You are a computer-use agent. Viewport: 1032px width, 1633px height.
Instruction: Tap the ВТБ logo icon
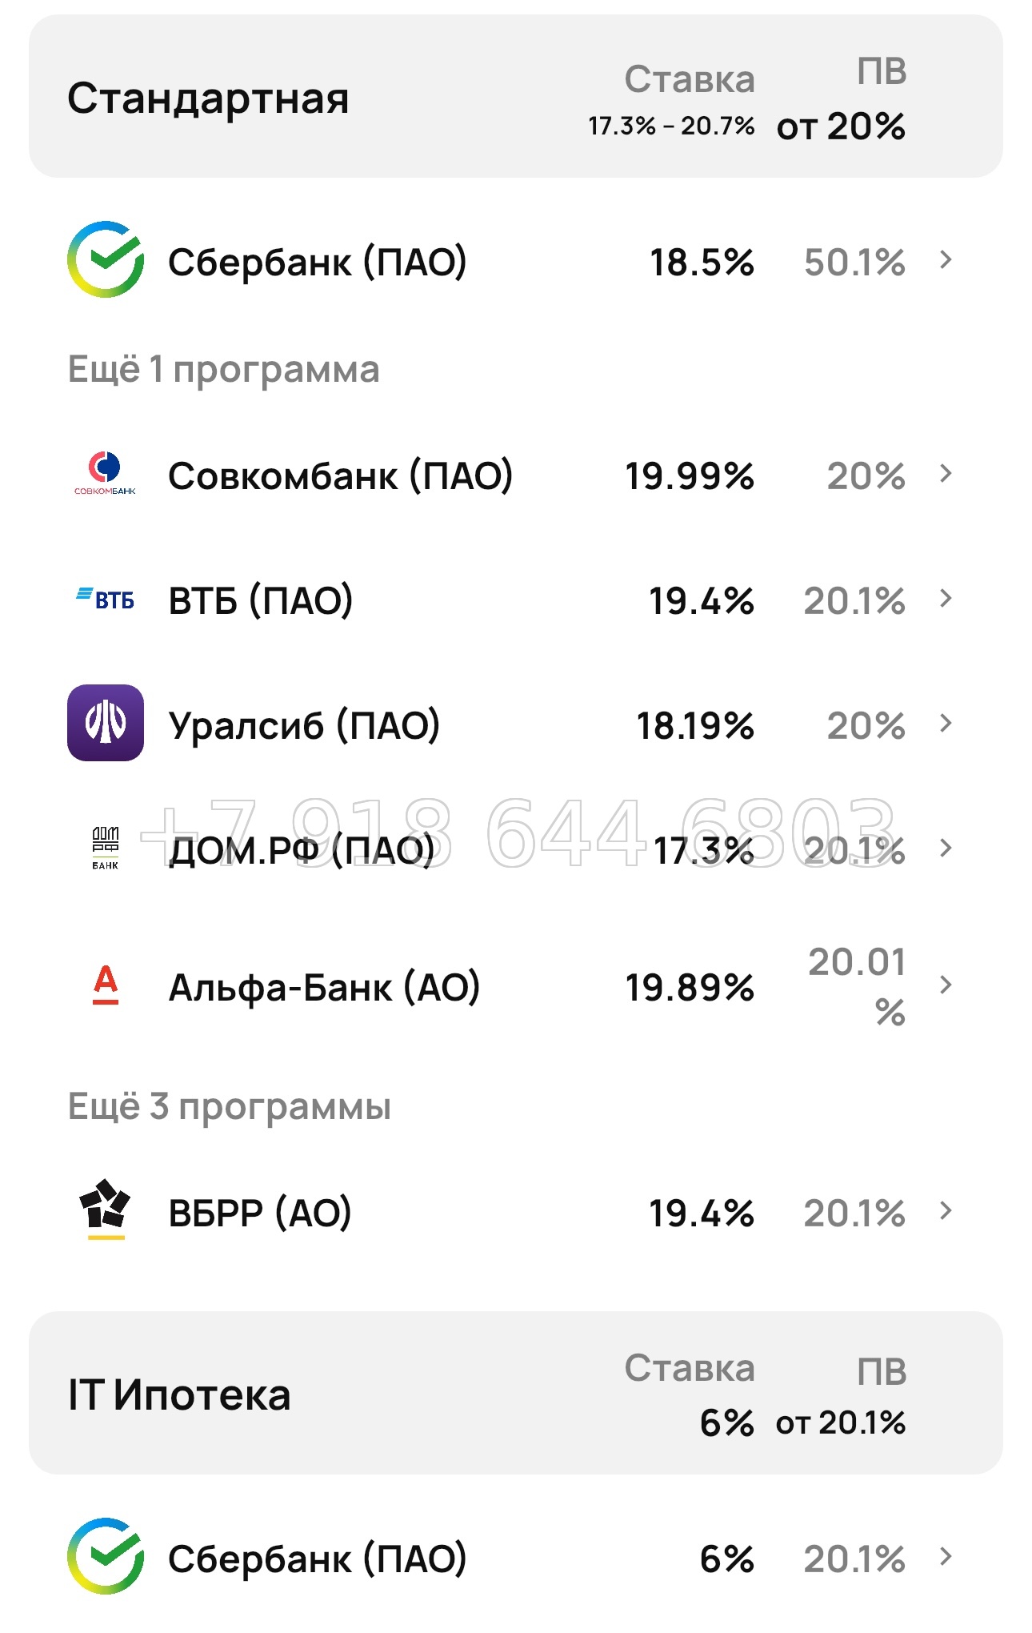tap(106, 599)
